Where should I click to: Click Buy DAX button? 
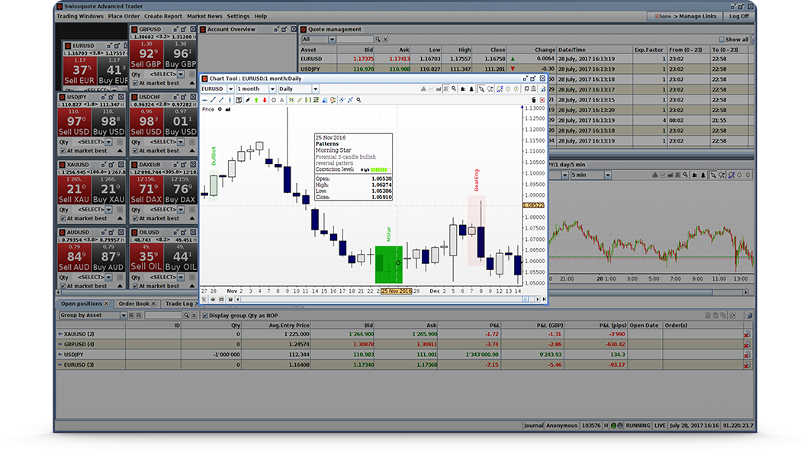click(x=180, y=190)
